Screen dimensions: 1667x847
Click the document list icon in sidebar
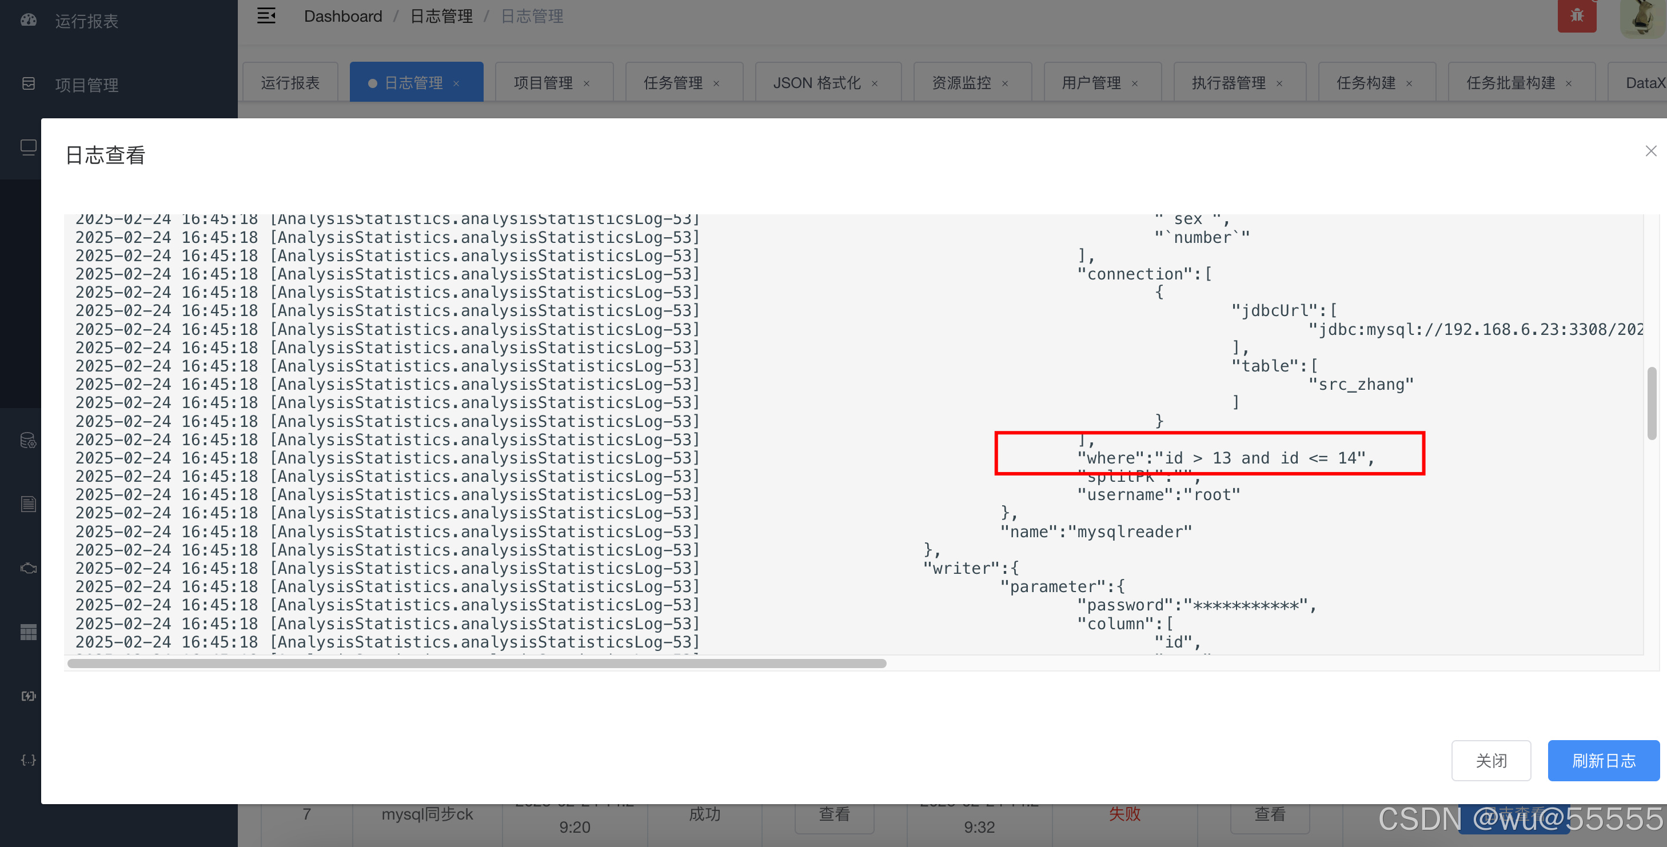tap(29, 504)
